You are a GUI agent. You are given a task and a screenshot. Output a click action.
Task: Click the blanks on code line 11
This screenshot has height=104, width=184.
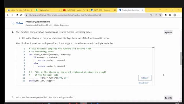(x=34, y=78)
